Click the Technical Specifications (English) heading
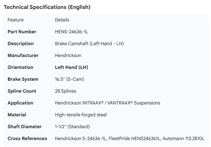Viewport: 211px width, 147px height. click(x=47, y=7)
